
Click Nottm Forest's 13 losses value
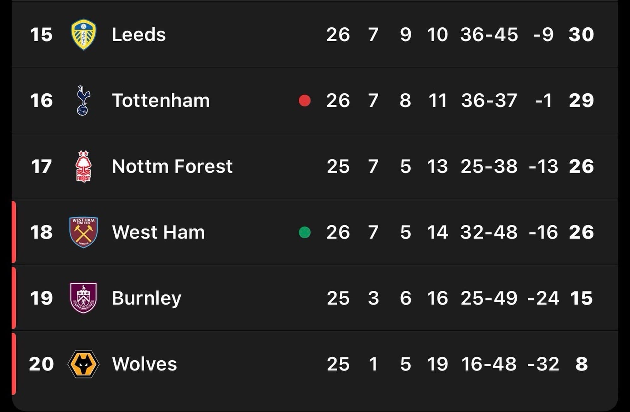click(x=437, y=166)
